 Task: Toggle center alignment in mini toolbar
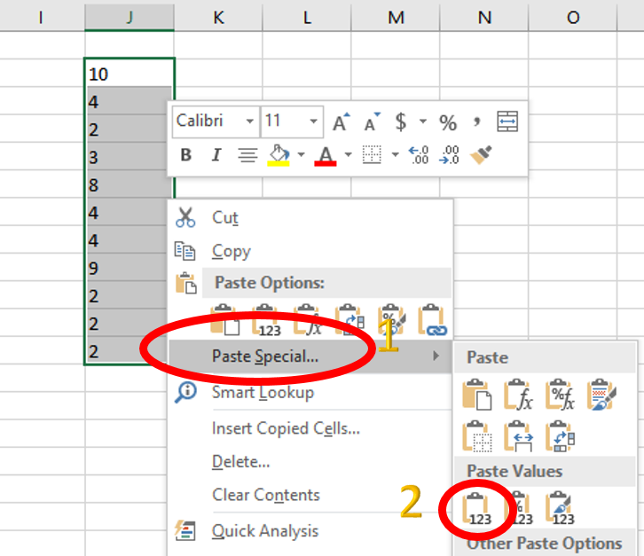point(247,155)
